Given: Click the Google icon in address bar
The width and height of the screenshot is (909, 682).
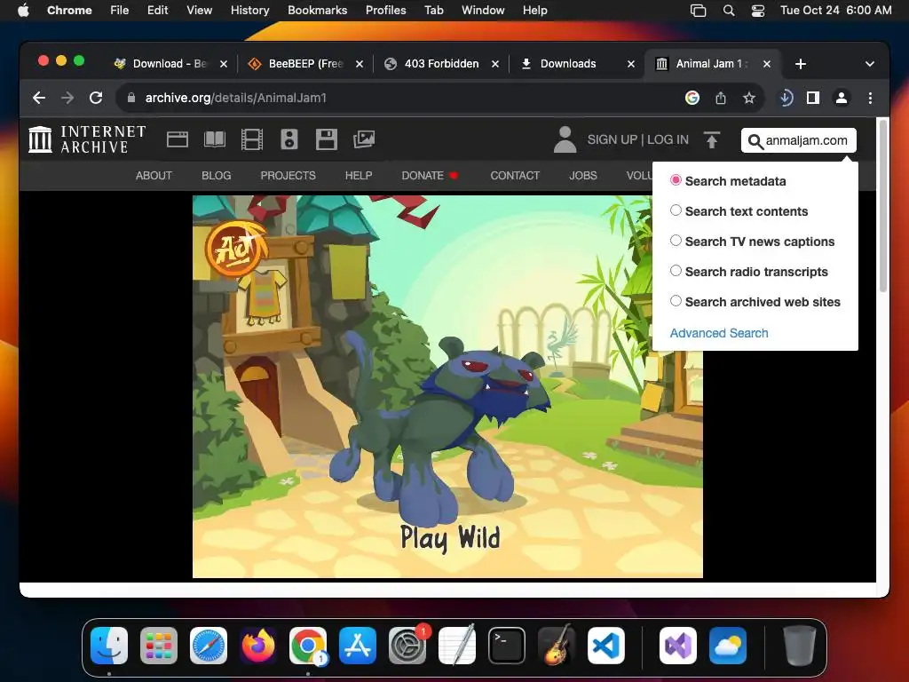Looking at the screenshot, I should pyautogui.click(x=692, y=98).
